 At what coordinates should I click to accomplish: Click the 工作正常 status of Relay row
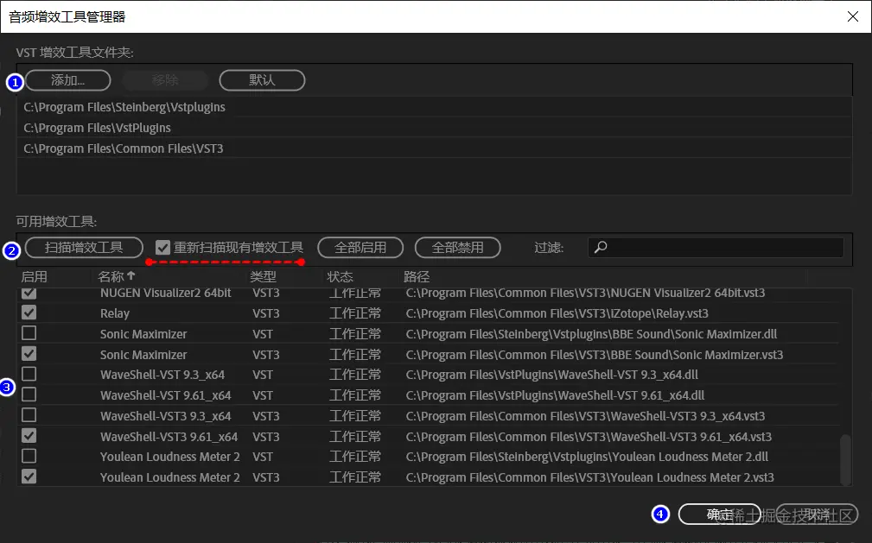[x=355, y=313]
